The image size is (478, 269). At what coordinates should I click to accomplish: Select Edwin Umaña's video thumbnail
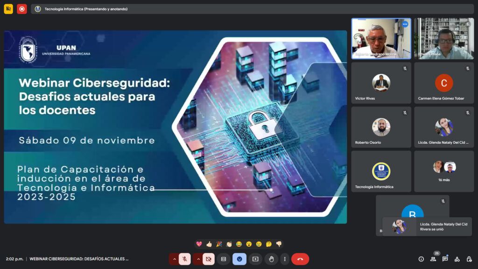[444, 38]
